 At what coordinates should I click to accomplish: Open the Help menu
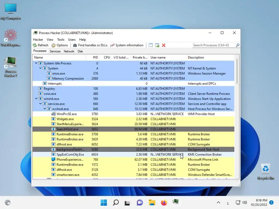(83, 39)
